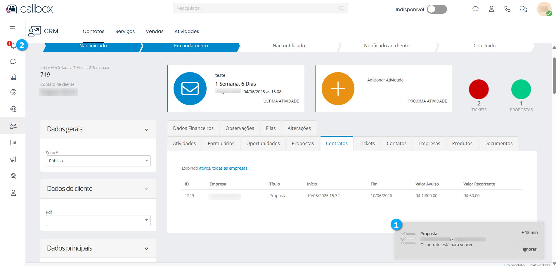Click the orange add activity plus icon
The height and width of the screenshot is (266, 556).
click(x=338, y=88)
